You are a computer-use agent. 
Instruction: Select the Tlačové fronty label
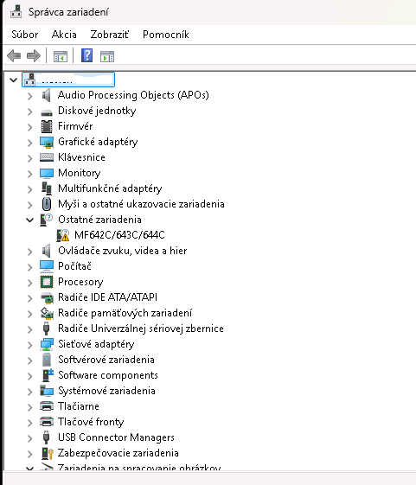(x=91, y=422)
